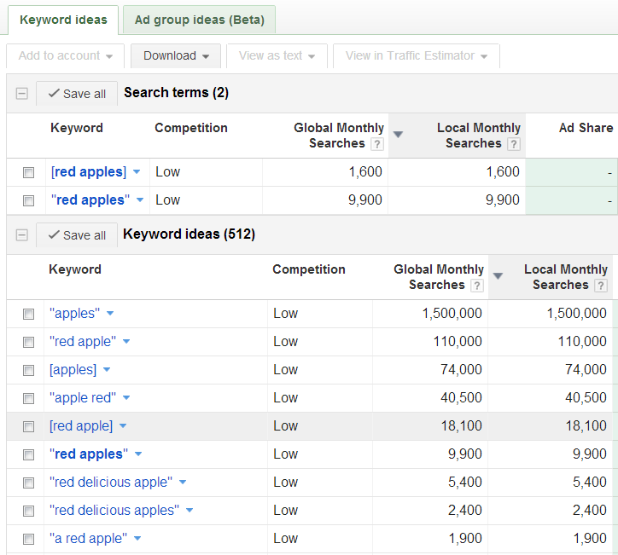Open dropdown arrow next to "red delicious apples"
The height and width of the screenshot is (555, 618).
pyautogui.click(x=189, y=511)
